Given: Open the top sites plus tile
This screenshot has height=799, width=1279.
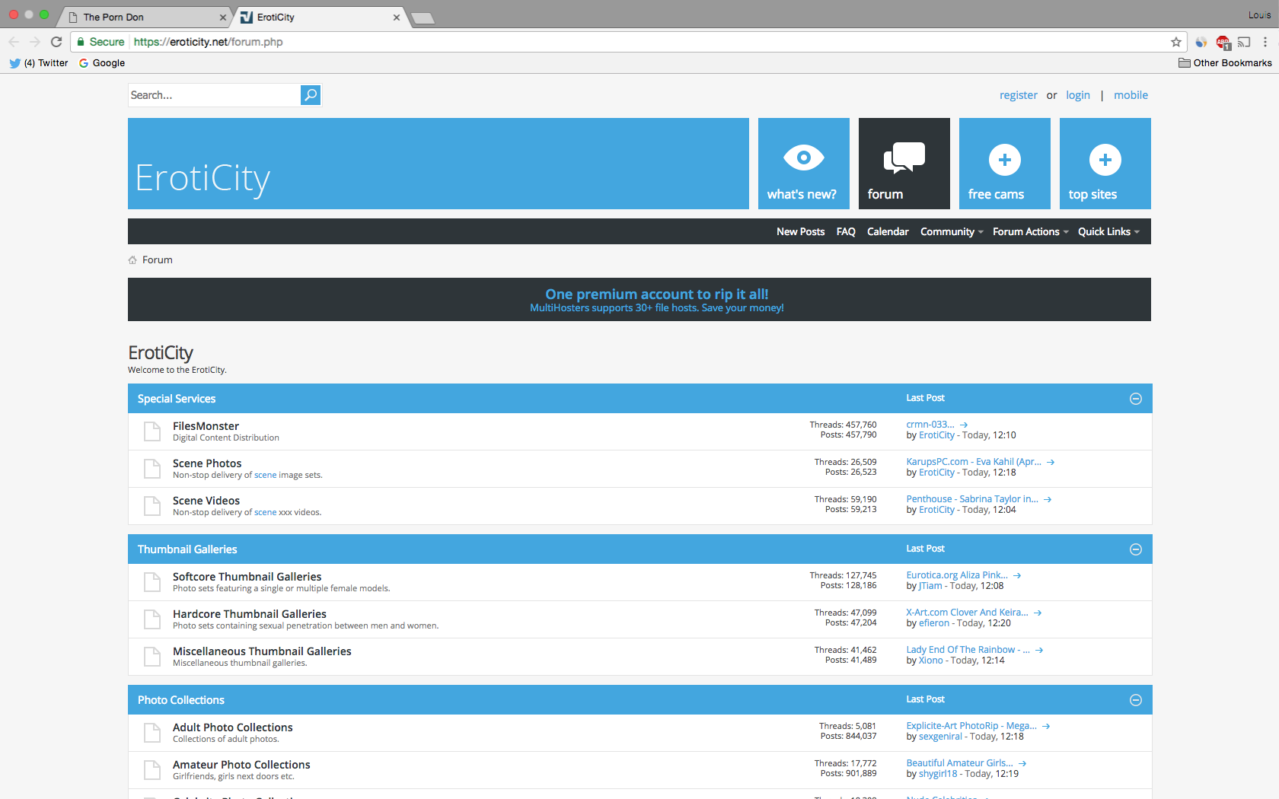Looking at the screenshot, I should 1105,164.
